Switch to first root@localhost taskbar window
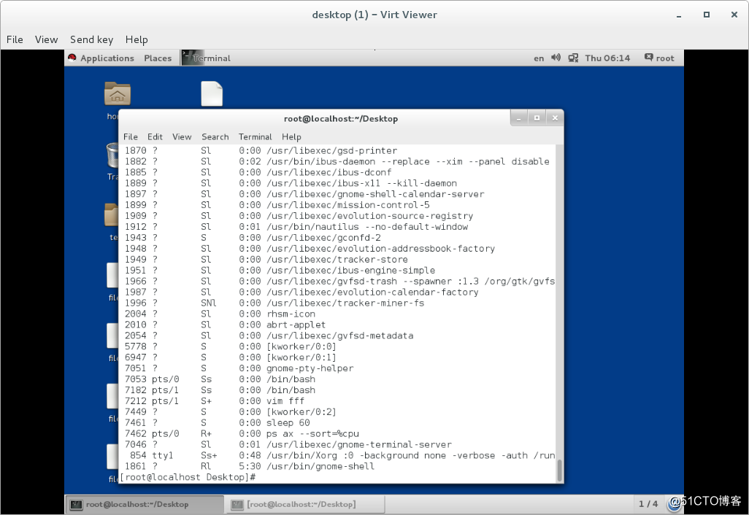Viewport: 749px width, 515px height. click(x=145, y=504)
